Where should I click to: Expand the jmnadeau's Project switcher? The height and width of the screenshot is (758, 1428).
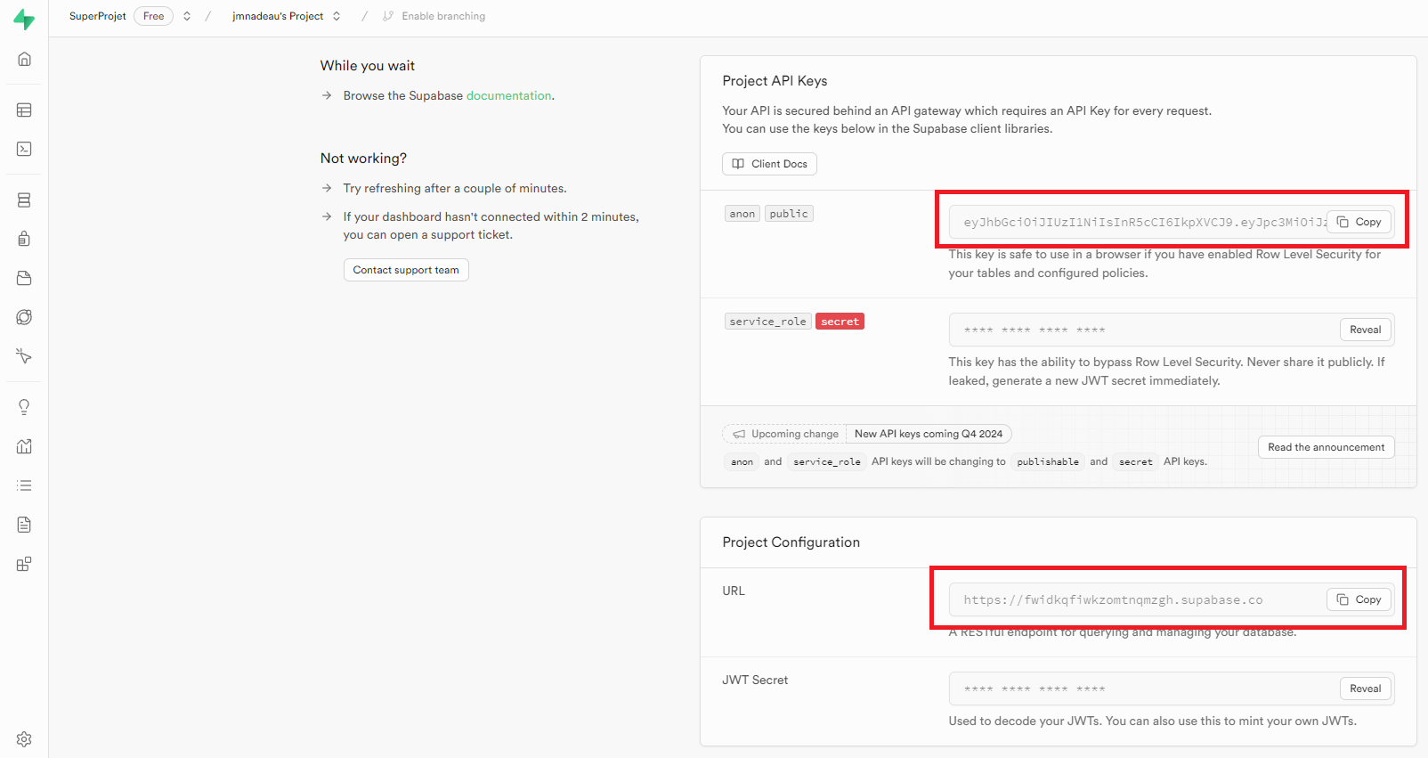(337, 16)
